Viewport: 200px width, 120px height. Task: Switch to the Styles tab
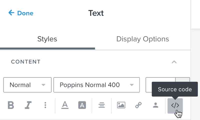click(x=47, y=39)
